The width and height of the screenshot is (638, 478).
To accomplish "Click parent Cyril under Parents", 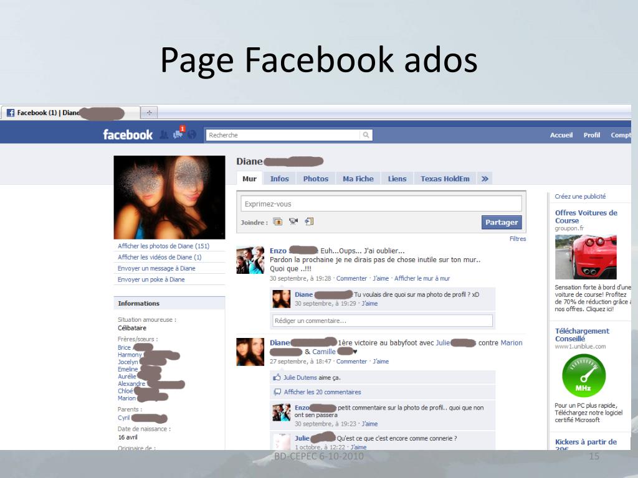I will pos(123,418).
